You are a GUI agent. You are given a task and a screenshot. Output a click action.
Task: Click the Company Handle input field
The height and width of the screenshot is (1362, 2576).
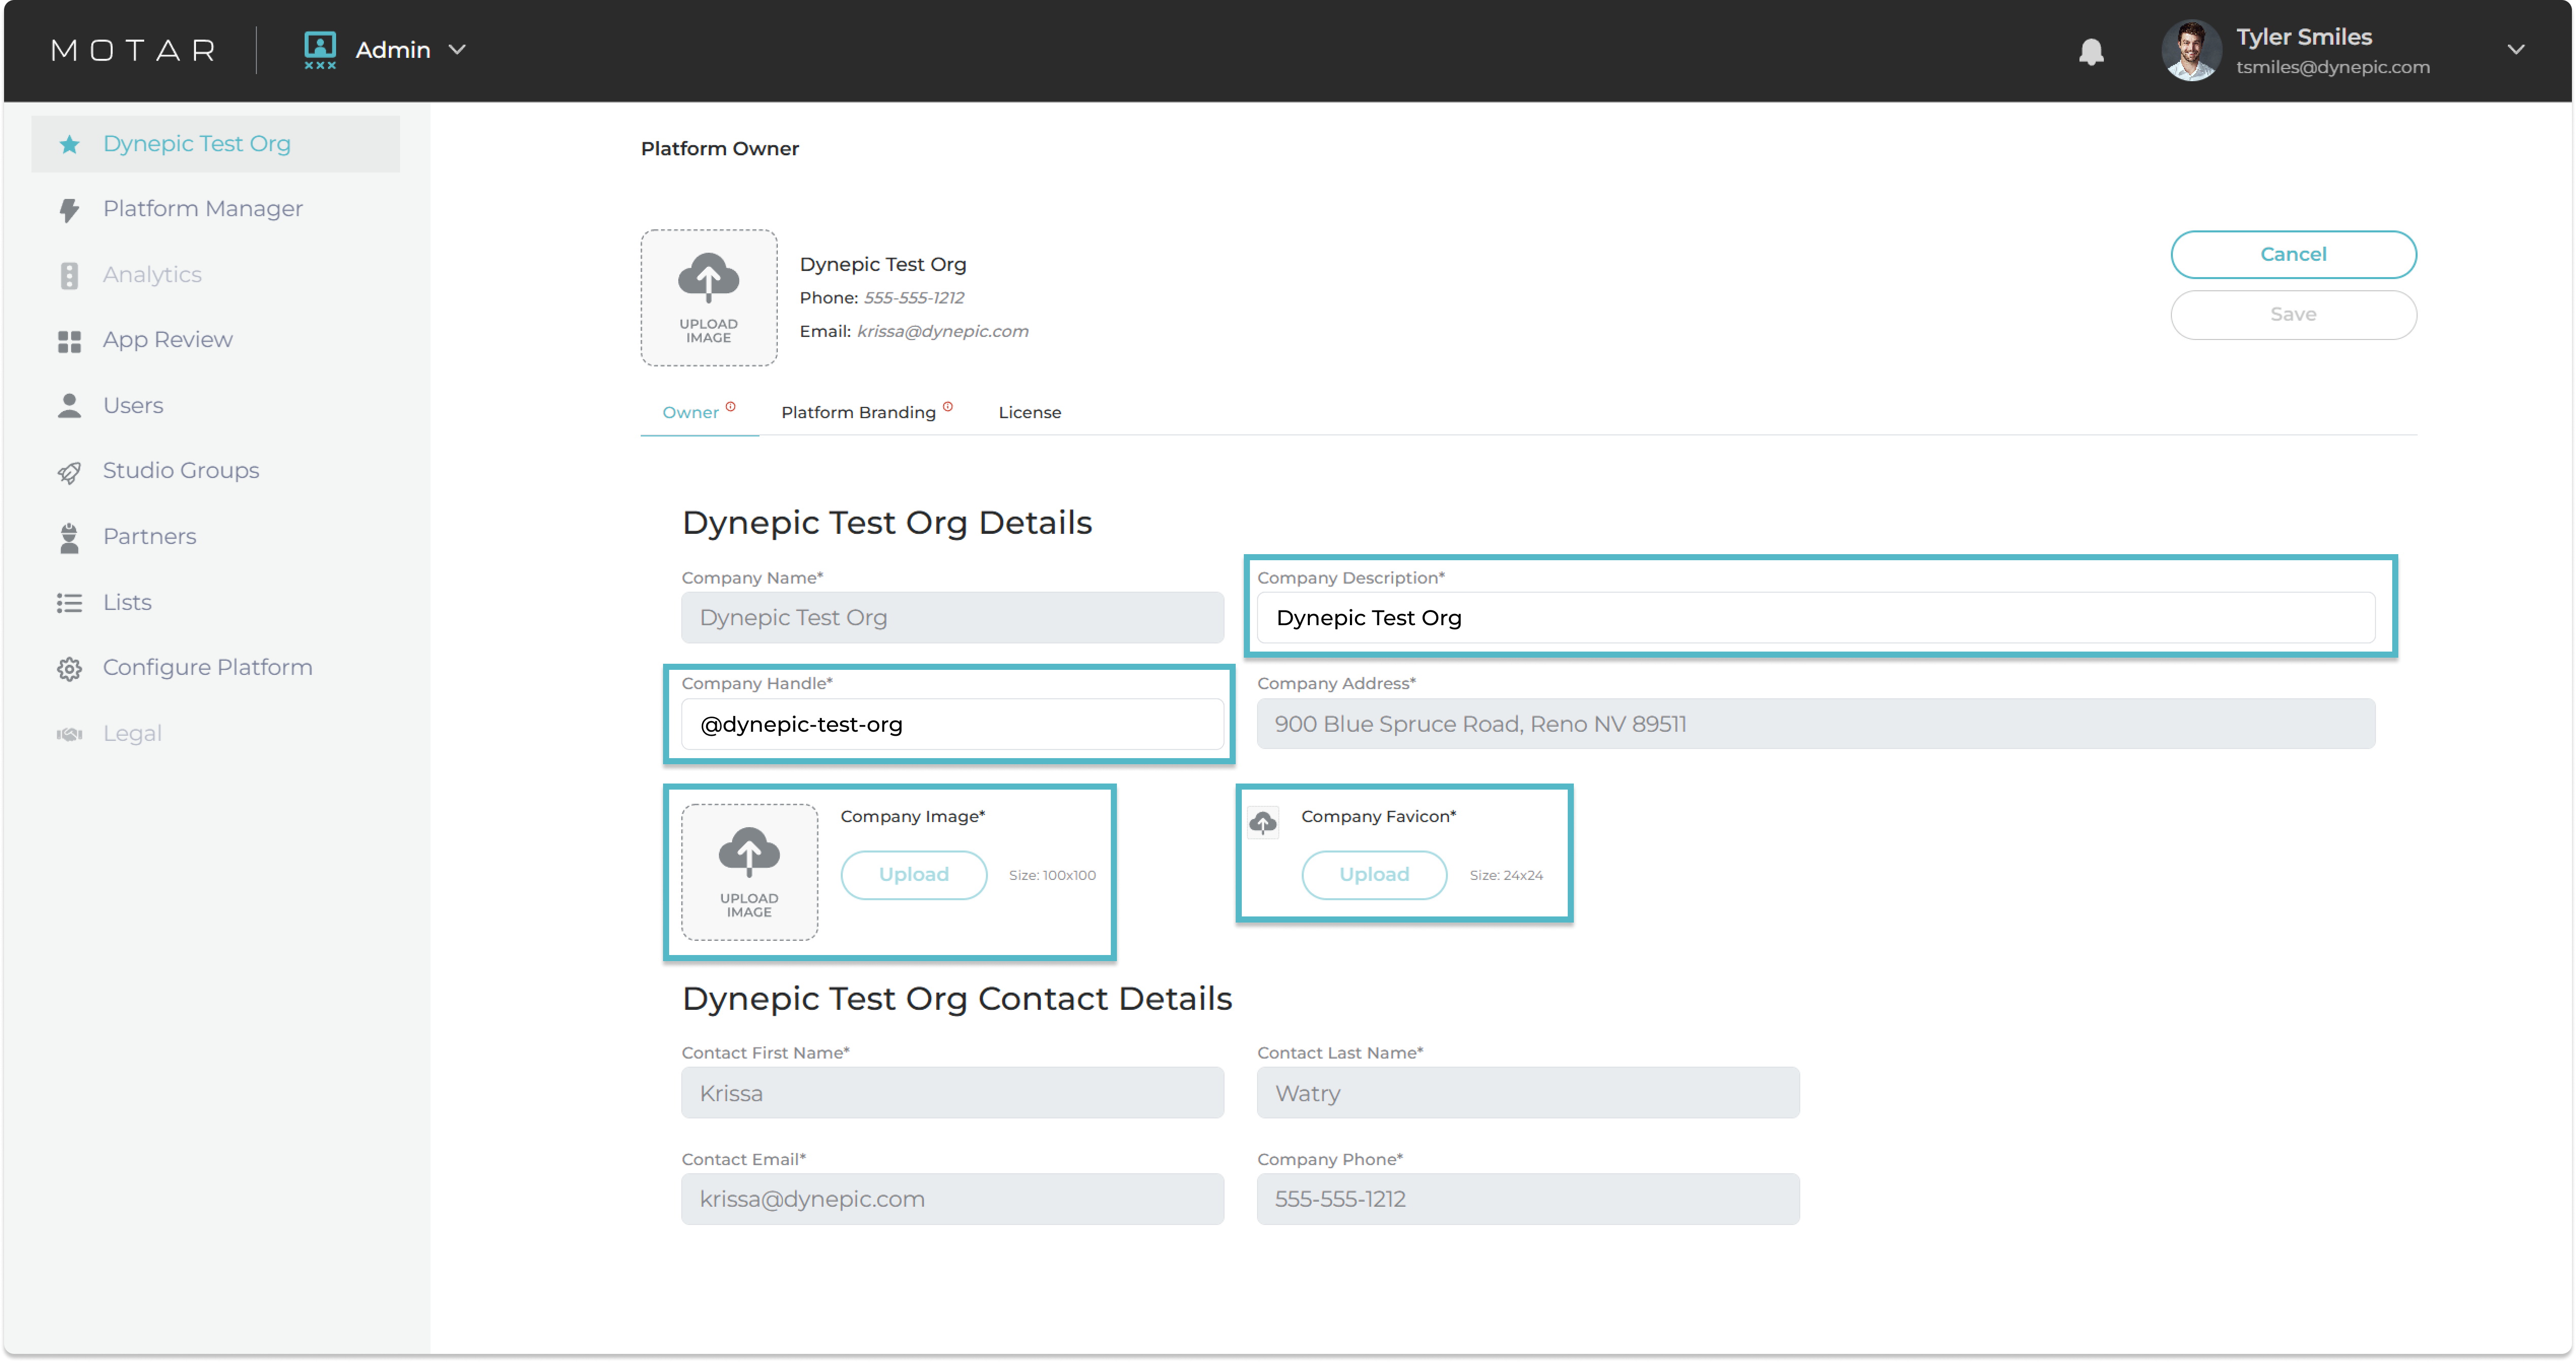952,725
